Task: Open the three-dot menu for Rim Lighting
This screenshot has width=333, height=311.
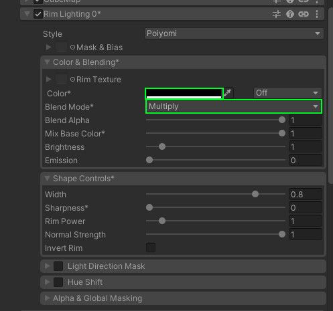Action: click(x=317, y=14)
